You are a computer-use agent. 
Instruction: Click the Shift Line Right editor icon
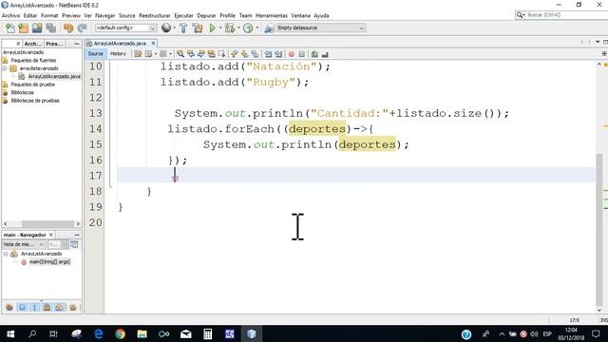point(278,54)
